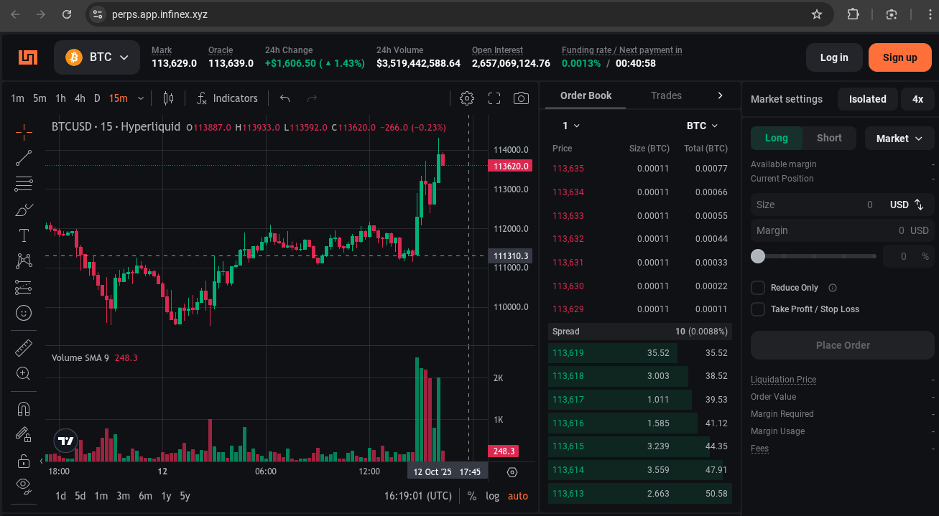Enable the Reduce Only checkbox

[x=758, y=288]
